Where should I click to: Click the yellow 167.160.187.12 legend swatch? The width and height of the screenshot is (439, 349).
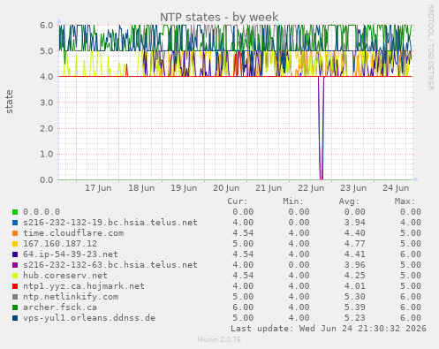[15, 244]
